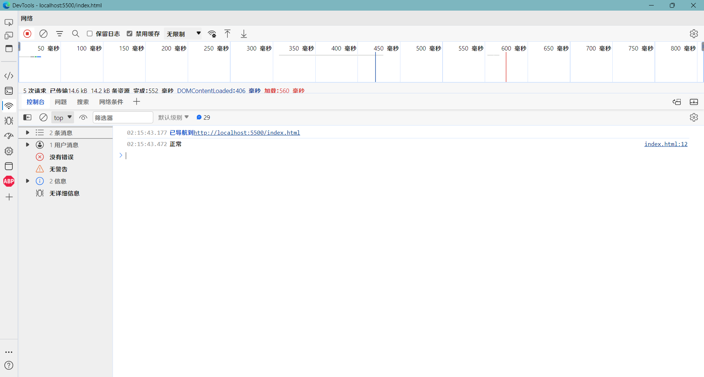Add a drawer tool with plus
Image resolution: width=704 pixels, height=377 pixels.
pos(136,102)
